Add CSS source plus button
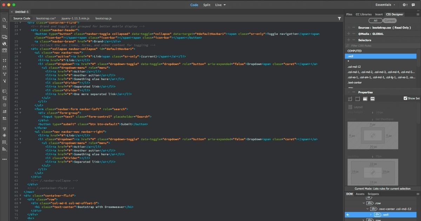Viewport: 421px width, 221px height. [x=348, y=27]
